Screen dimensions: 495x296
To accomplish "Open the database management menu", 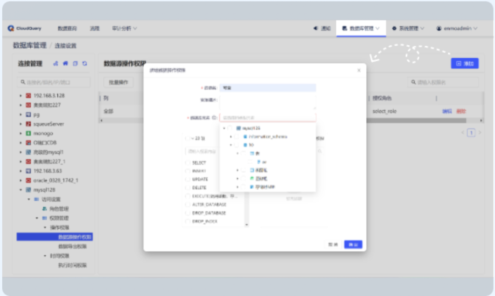I will (361, 28).
